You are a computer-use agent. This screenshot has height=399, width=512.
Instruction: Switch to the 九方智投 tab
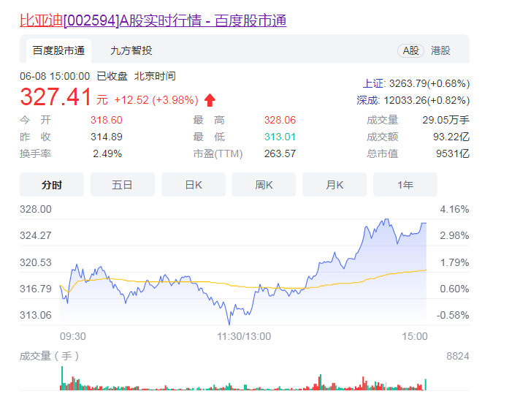point(131,50)
